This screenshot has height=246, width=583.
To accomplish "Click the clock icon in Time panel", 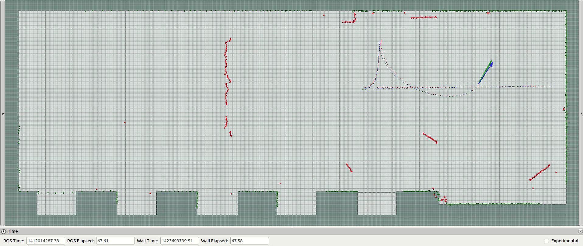I will coord(4,231).
